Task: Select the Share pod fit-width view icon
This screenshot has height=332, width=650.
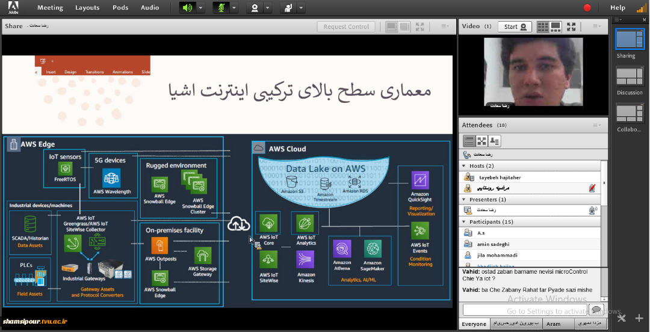Action: click(391, 26)
